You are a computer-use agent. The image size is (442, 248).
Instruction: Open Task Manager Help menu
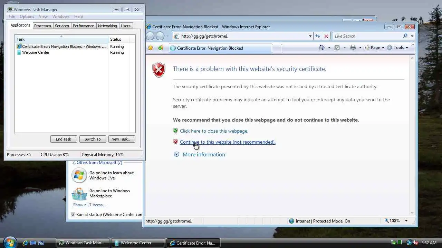tap(78, 17)
